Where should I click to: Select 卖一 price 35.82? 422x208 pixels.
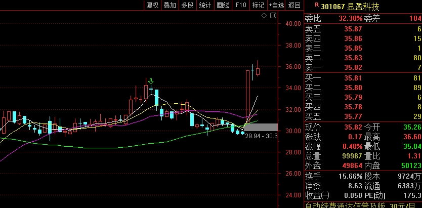tap(353, 67)
